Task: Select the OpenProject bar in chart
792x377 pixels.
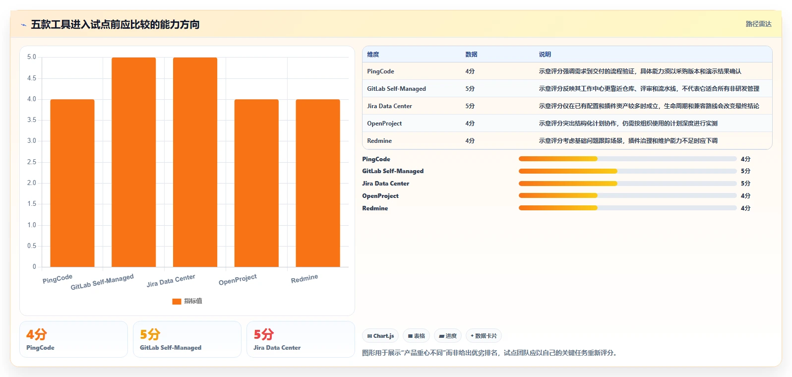Action: [x=256, y=183]
